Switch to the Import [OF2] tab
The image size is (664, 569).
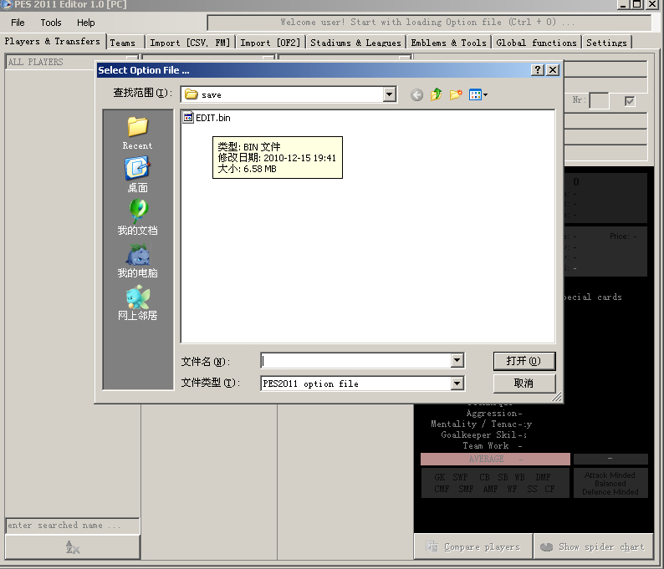click(x=270, y=43)
